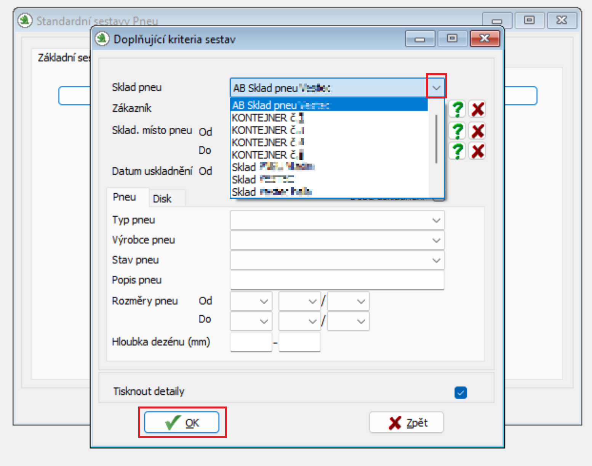Click question mark for Sklad. místo pneu Od
Image resolution: width=592 pixels, height=466 pixels.
[457, 131]
